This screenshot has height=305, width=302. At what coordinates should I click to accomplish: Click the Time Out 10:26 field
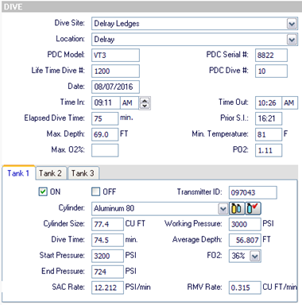pos(269,102)
